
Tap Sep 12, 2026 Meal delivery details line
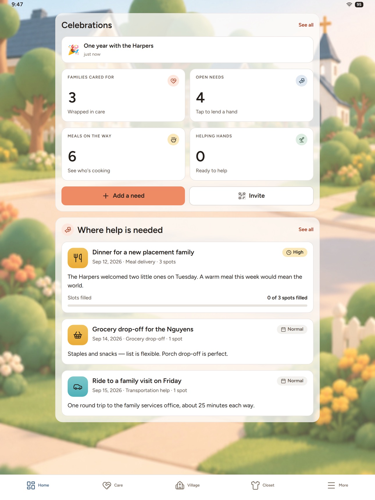pyautogui.click(x=134, y=262)
